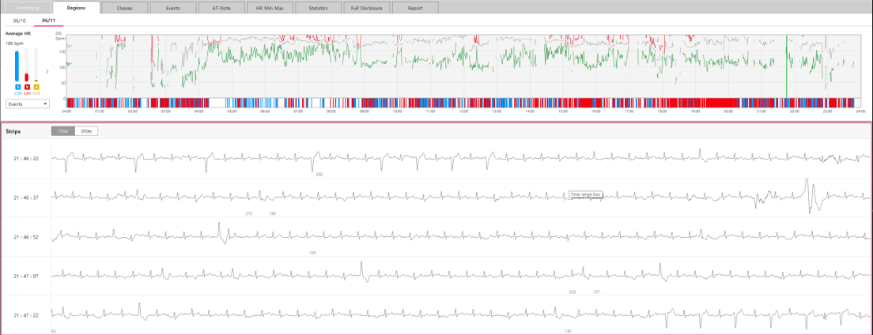Click the red V beat class icon
The width and height of the screenshot is (873, 335).
tap(27, 87)
